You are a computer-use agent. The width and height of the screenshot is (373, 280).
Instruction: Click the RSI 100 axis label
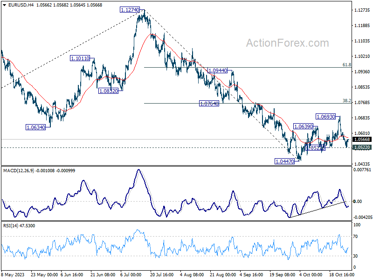click(x=357, y=225)
